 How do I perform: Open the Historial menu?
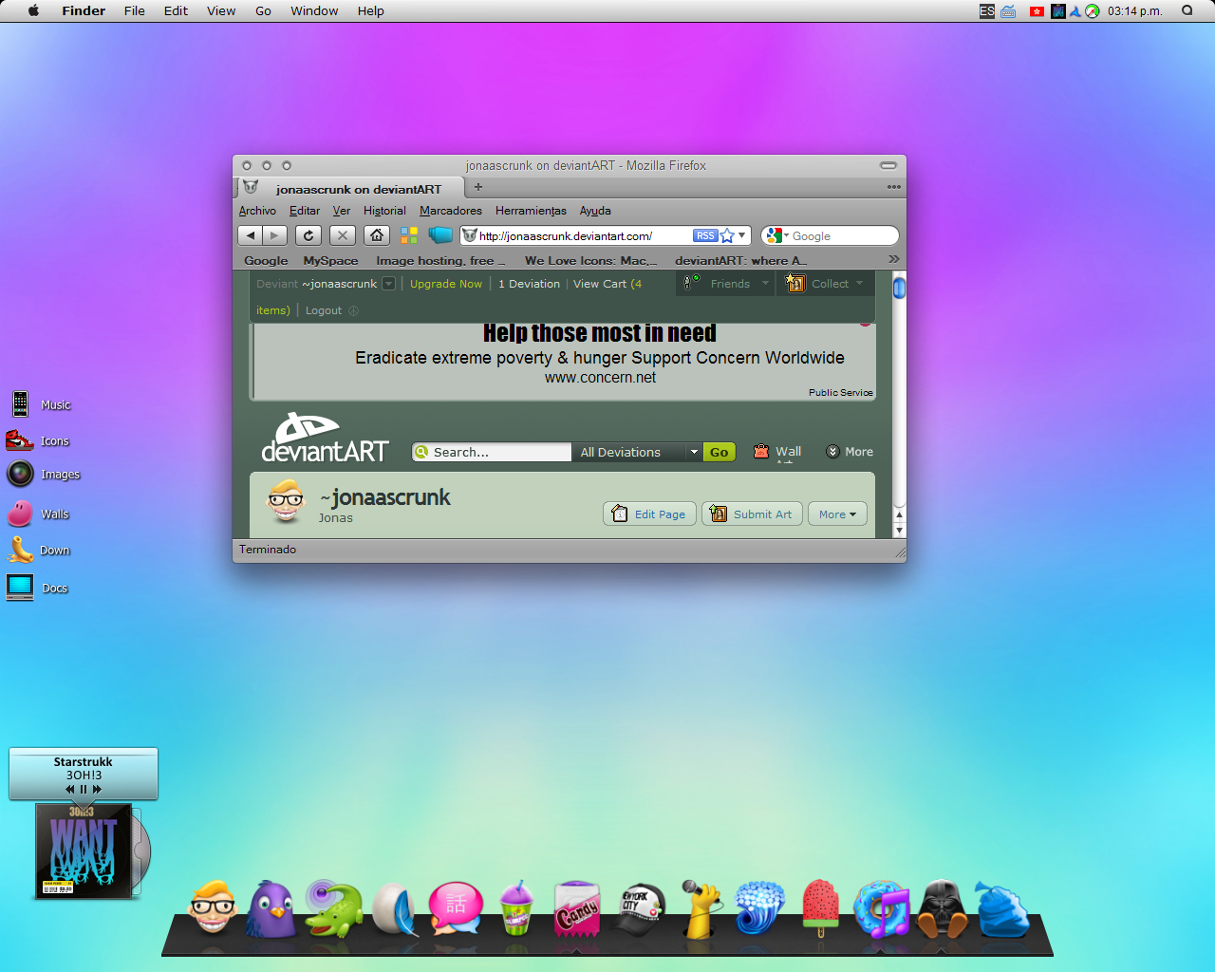pyautogui.click(x=384, y=211)
